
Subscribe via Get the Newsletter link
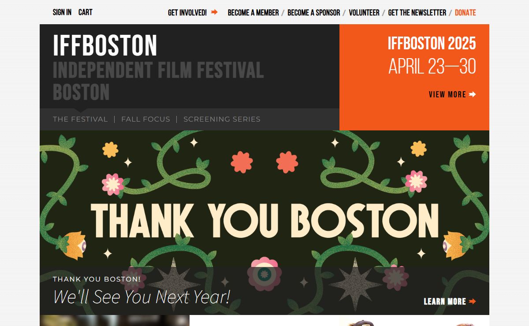pyautogui.click(x=417, y=13)
